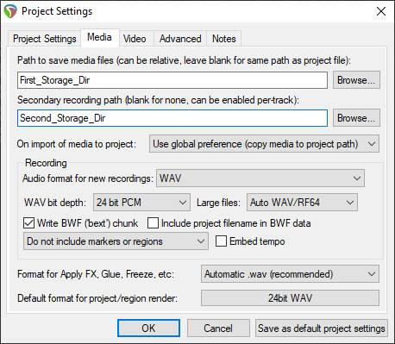395x344 pixels.
Task: Focus the secondary recording path field
Action: click(x=172, y=118)
